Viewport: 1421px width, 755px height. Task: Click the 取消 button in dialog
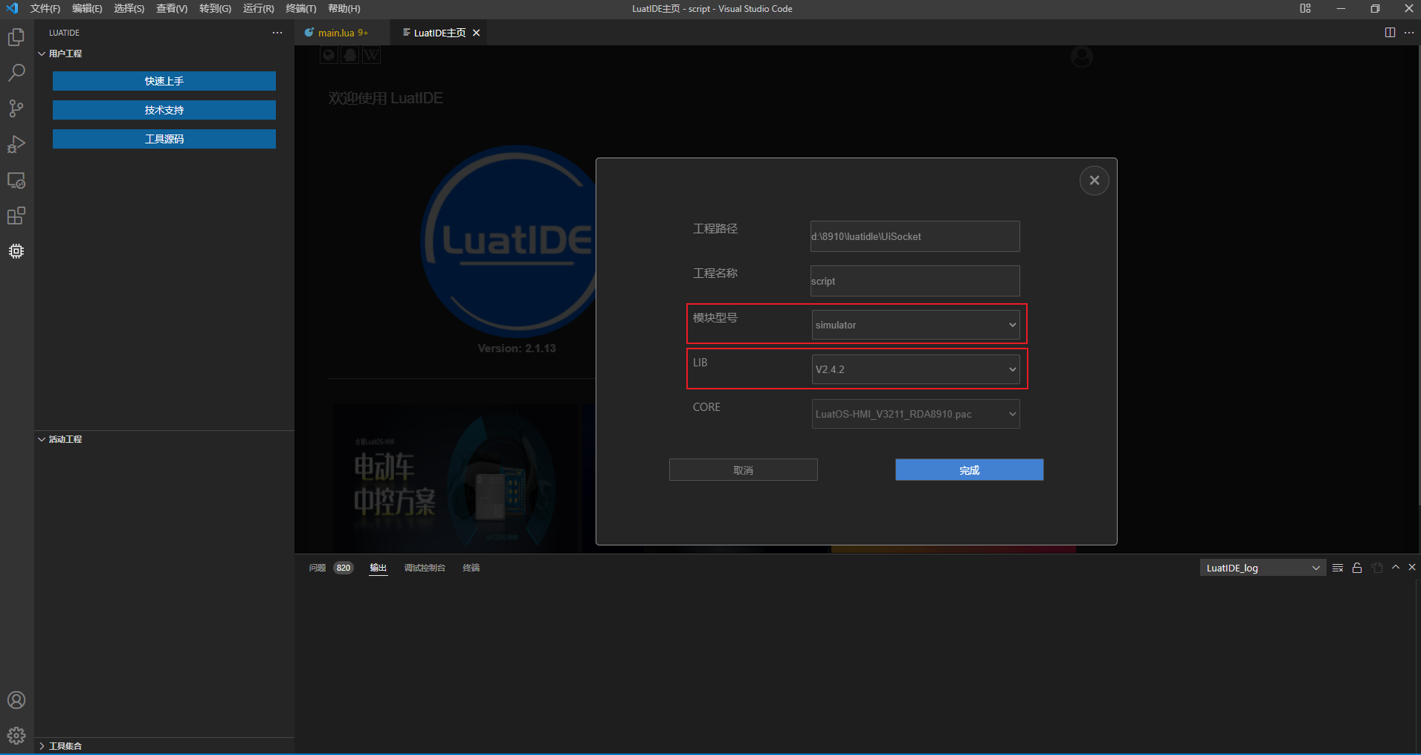pyautogui.click(x=744, y=470)
